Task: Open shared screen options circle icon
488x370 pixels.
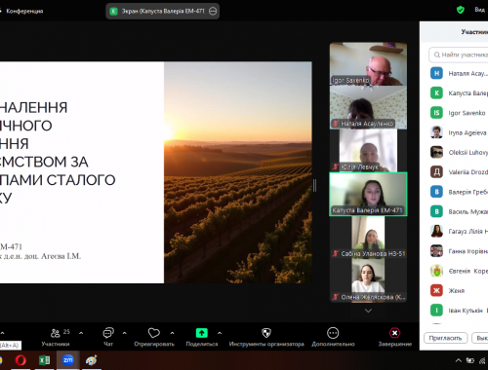Action: tap(213, 11)
